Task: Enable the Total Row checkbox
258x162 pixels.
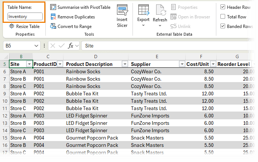Action: [223, 17]
